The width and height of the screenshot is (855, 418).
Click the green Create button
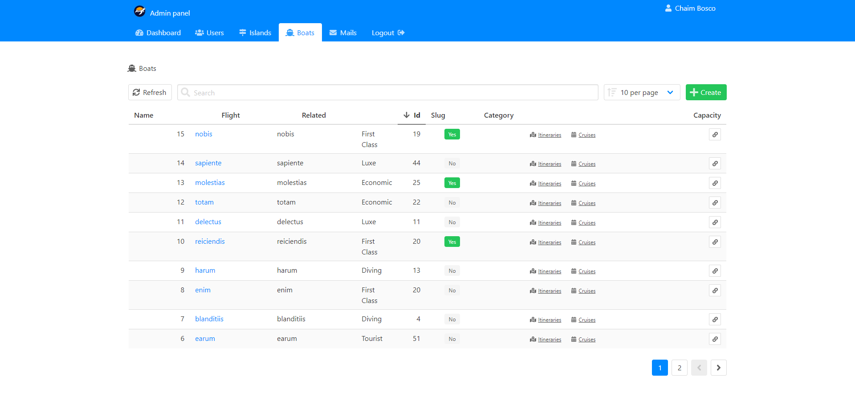[706, 92]
